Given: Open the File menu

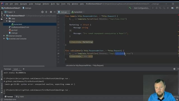Looking at the screenshot, I should (x=7, y=4).
